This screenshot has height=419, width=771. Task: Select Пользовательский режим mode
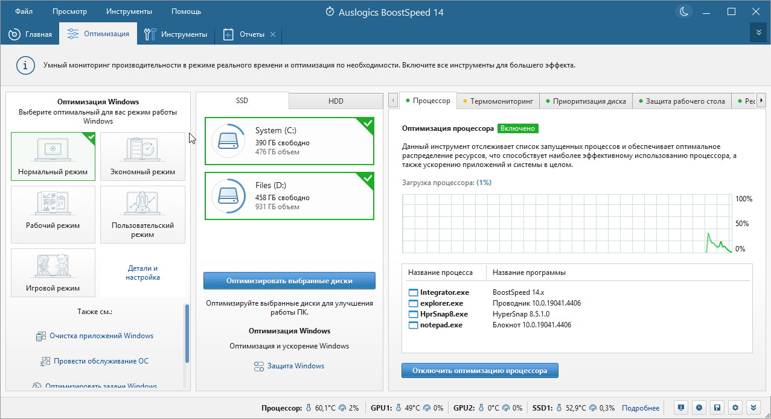[x=142, y=214]
